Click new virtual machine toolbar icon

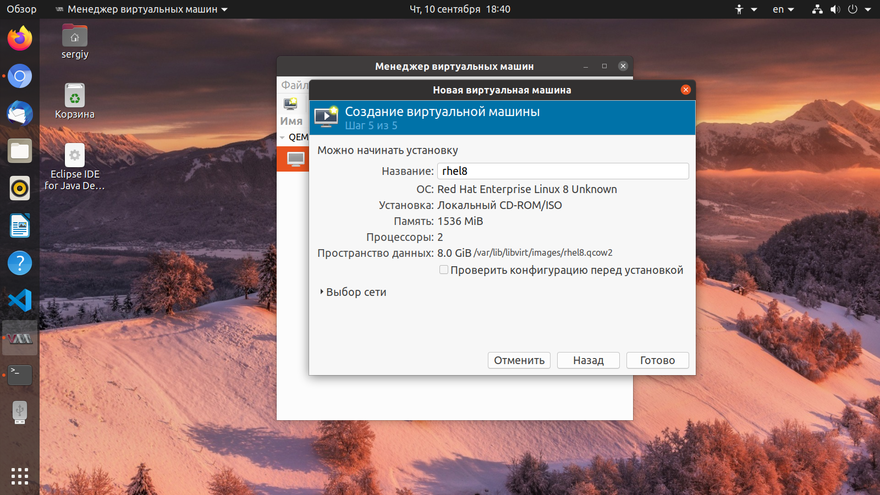click(290, 103)
